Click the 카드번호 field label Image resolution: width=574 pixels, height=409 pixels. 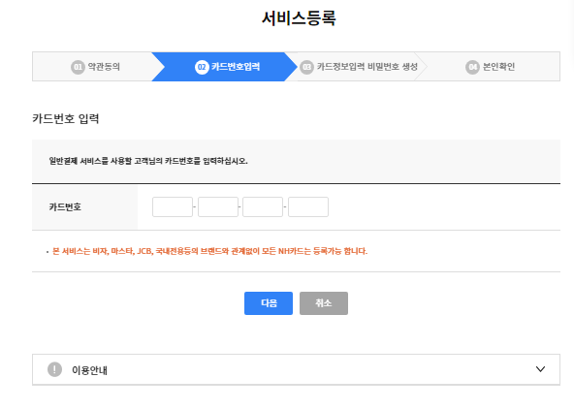tap(65, 207)
